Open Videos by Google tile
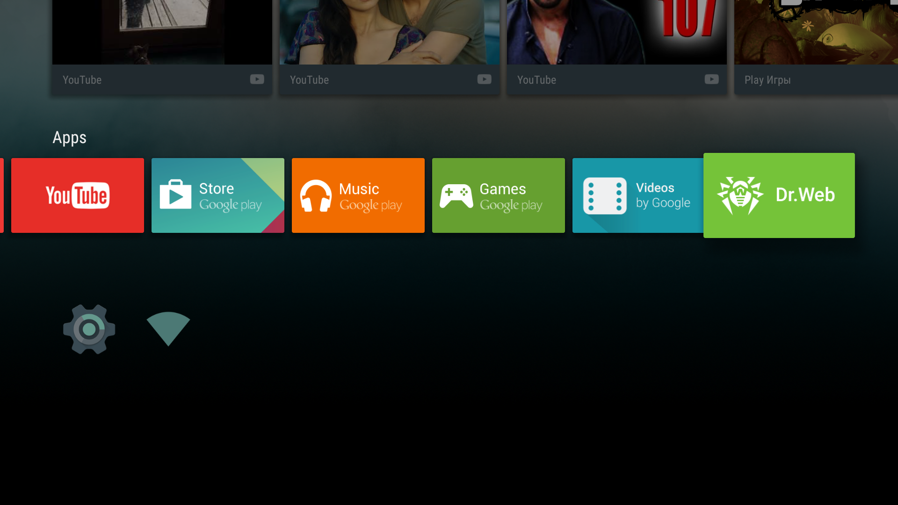Viewport: 898px width, 505px height. (x=638, y=195)
